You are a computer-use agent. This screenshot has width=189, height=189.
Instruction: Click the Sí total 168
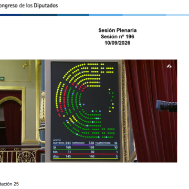[x=68, y=148]
